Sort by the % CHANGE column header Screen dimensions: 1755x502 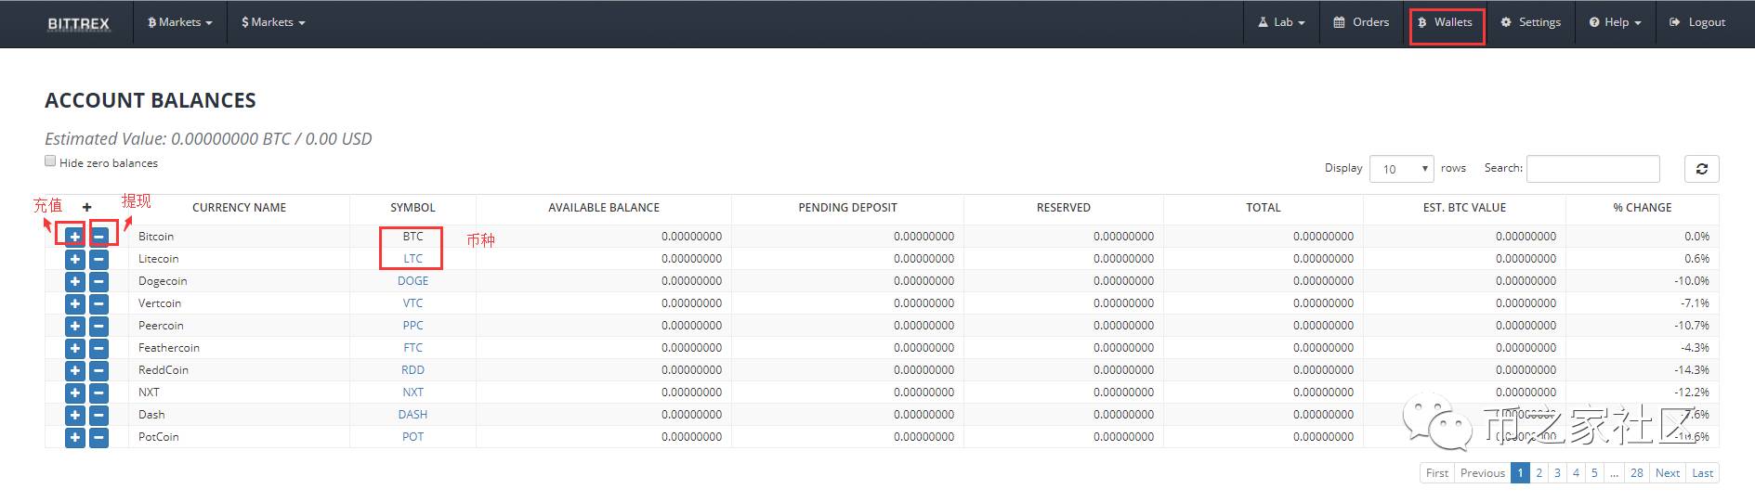[x=1642, y=208]
